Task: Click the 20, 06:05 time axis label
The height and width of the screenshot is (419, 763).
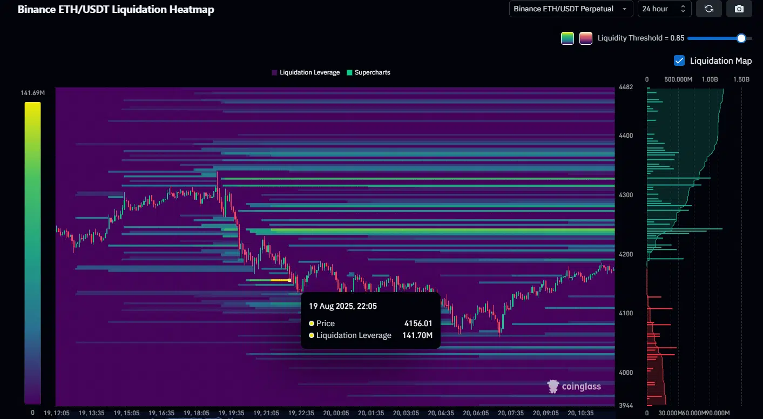Action: point(476,413)
